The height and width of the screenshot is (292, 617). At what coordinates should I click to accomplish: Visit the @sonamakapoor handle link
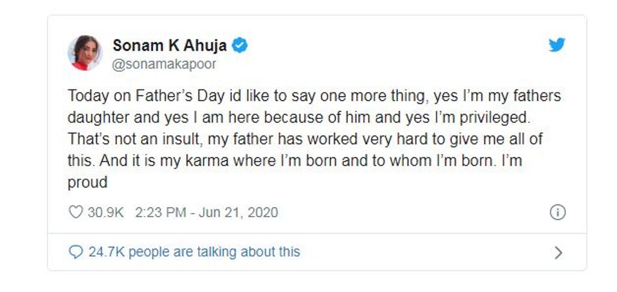(164, 64)
